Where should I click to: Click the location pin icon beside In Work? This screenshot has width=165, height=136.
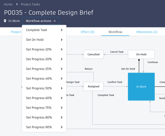click(5, 21)
